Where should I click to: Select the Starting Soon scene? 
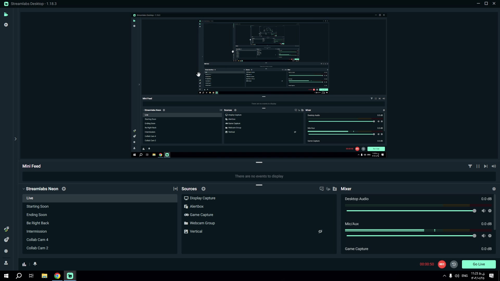(x=100, y=207)
